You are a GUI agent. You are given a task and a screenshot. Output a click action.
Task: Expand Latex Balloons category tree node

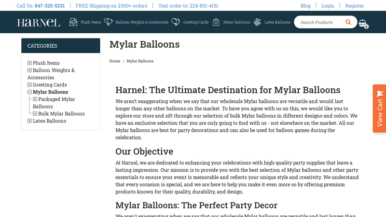point(29,121)
